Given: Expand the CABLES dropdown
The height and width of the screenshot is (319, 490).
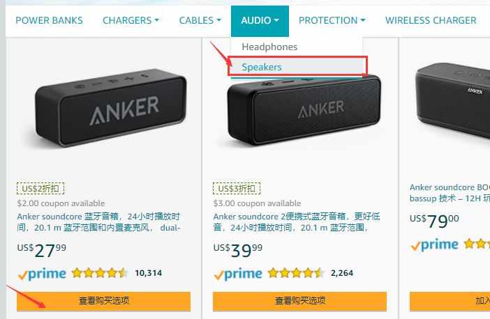Looking at the screenshot, I should pyautogui.click(x=200, y=21).
